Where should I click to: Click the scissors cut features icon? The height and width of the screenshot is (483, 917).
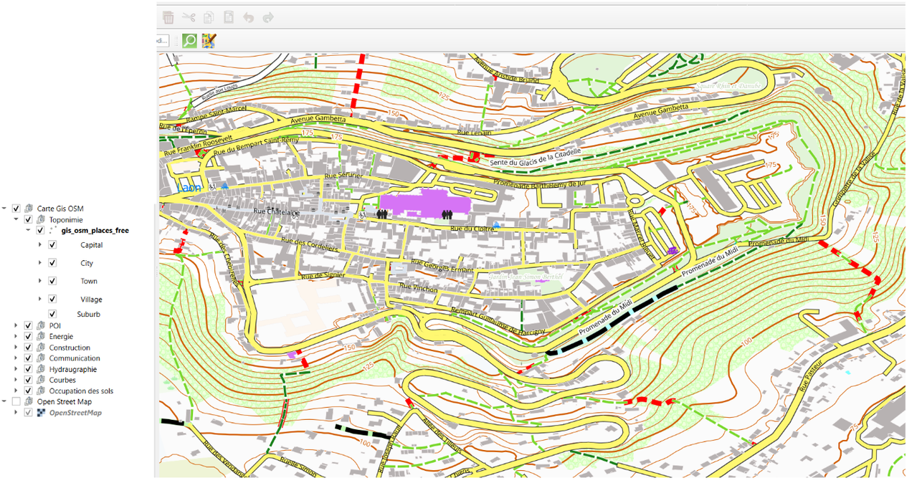pyautogui.click(x=189, y=18)
